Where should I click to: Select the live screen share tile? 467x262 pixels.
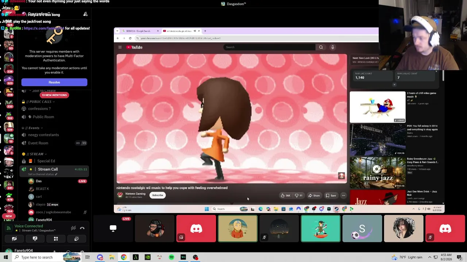tap(113, 229)
